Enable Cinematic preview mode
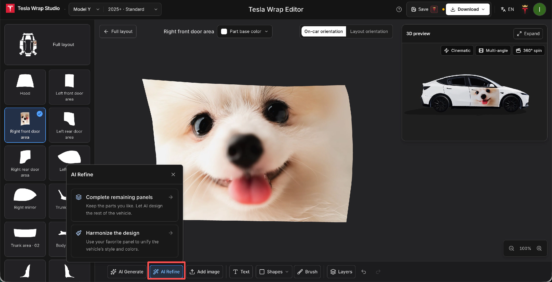Viewport: 552px width, 282px height. coord(457,51)
